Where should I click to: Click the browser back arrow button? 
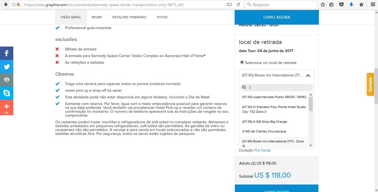click(x=6, y=5)
